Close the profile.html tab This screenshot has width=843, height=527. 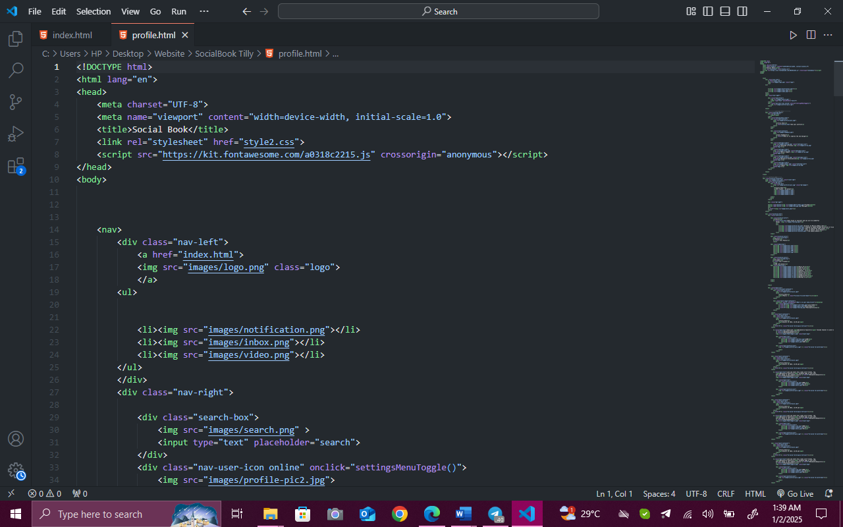185,35
